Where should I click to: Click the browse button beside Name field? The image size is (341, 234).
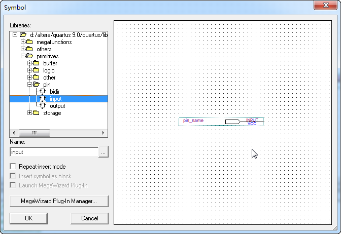104,152
